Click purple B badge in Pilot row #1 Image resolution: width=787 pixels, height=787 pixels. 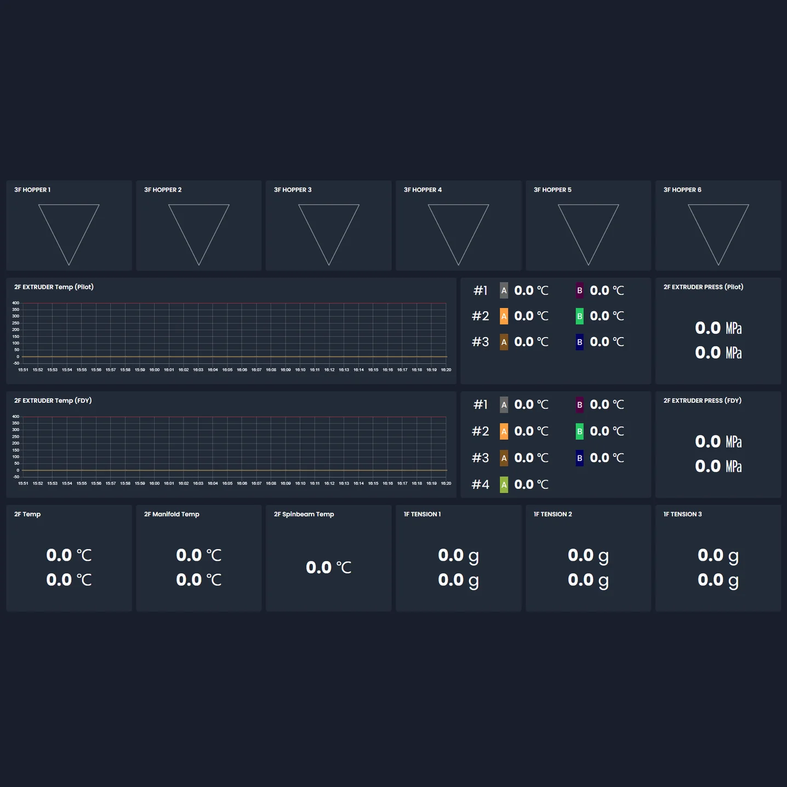(x=579, y=290)
